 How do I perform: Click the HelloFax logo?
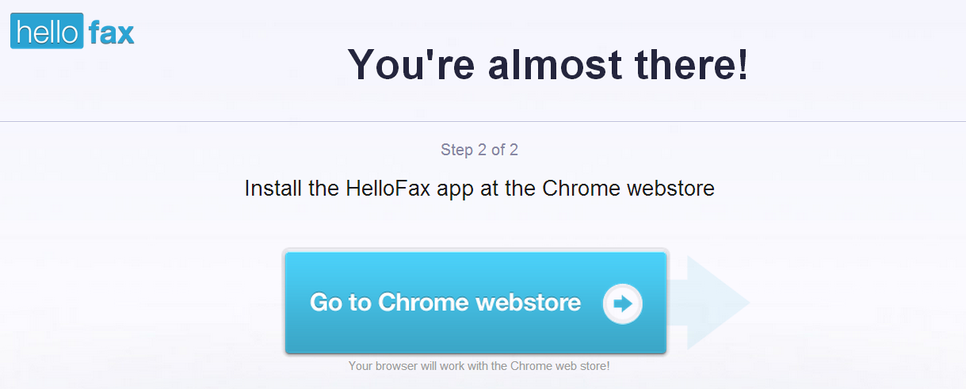pos(72,32)
